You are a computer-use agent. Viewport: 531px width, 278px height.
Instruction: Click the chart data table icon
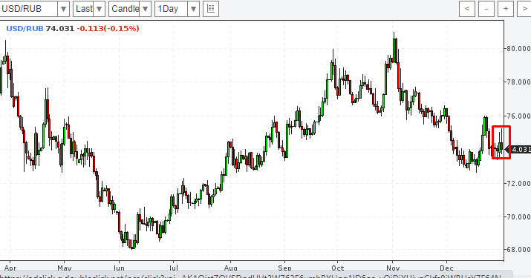(x=211, y=9)
